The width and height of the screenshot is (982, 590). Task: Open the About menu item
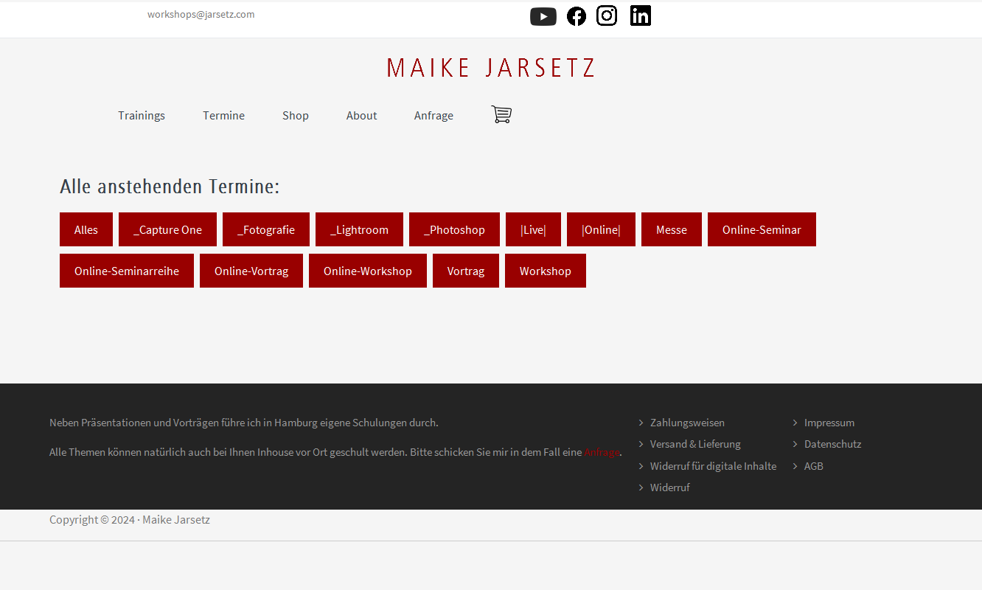362,115
